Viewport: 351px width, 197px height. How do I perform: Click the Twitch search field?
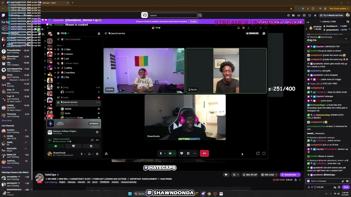click(173, 15)
